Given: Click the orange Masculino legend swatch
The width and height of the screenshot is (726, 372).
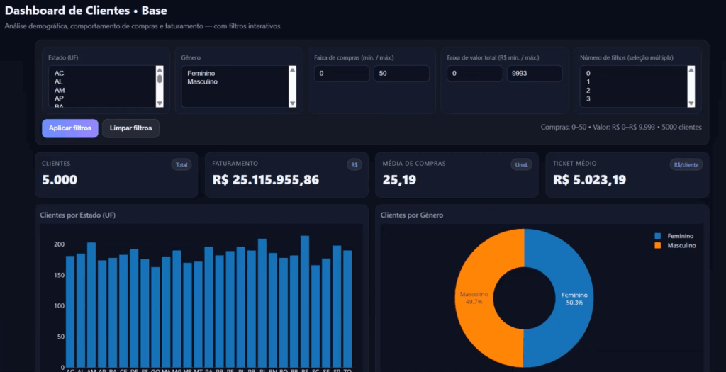Looking at the screenshot, I should [657, 246].
